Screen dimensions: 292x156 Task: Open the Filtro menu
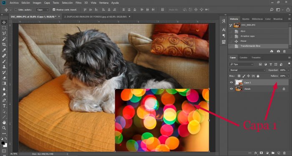pyautogui.click(x=78, y=3)
